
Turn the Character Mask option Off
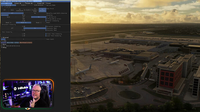(12, 28)
